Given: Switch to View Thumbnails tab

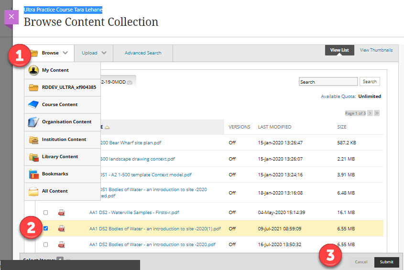Looking at the screenshot, I should [376, 50].
